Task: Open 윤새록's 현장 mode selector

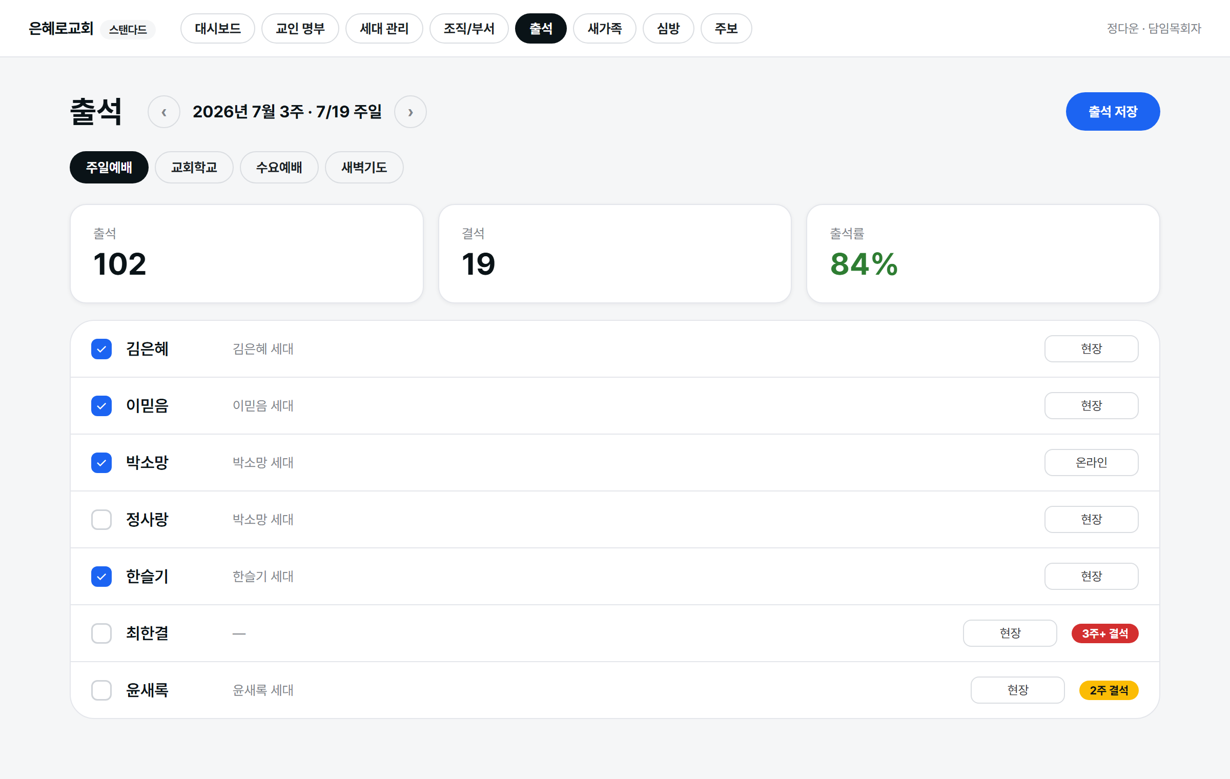Action: tap(1018, 690)
